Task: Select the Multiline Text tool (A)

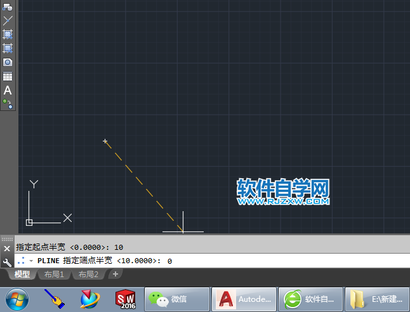Action: (8, 91)
